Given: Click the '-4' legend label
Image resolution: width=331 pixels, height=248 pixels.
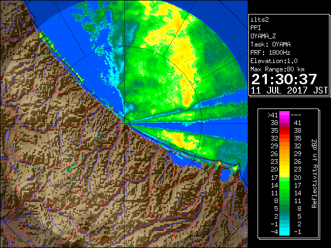Looking at the screenshot, I should click(x=274, y=232).
